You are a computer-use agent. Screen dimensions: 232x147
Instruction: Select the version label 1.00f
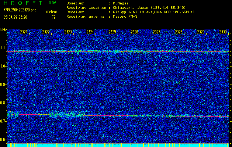pyautogui.click(x=51, y=3)
